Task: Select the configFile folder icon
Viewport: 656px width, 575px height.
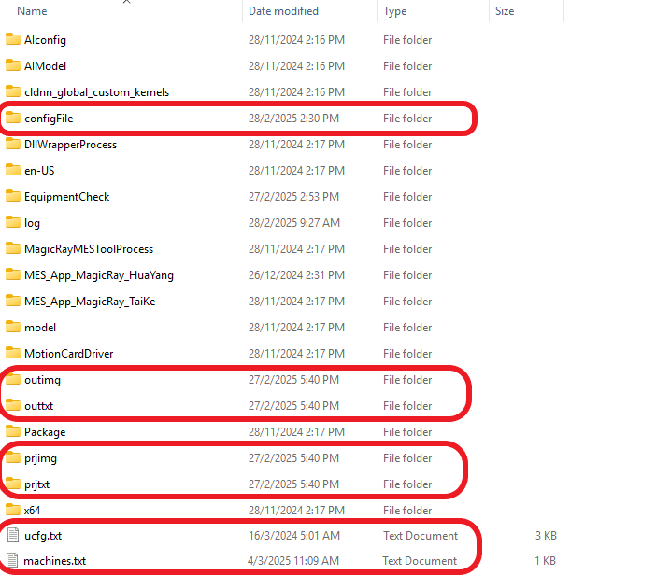Action: coord(13,118)
